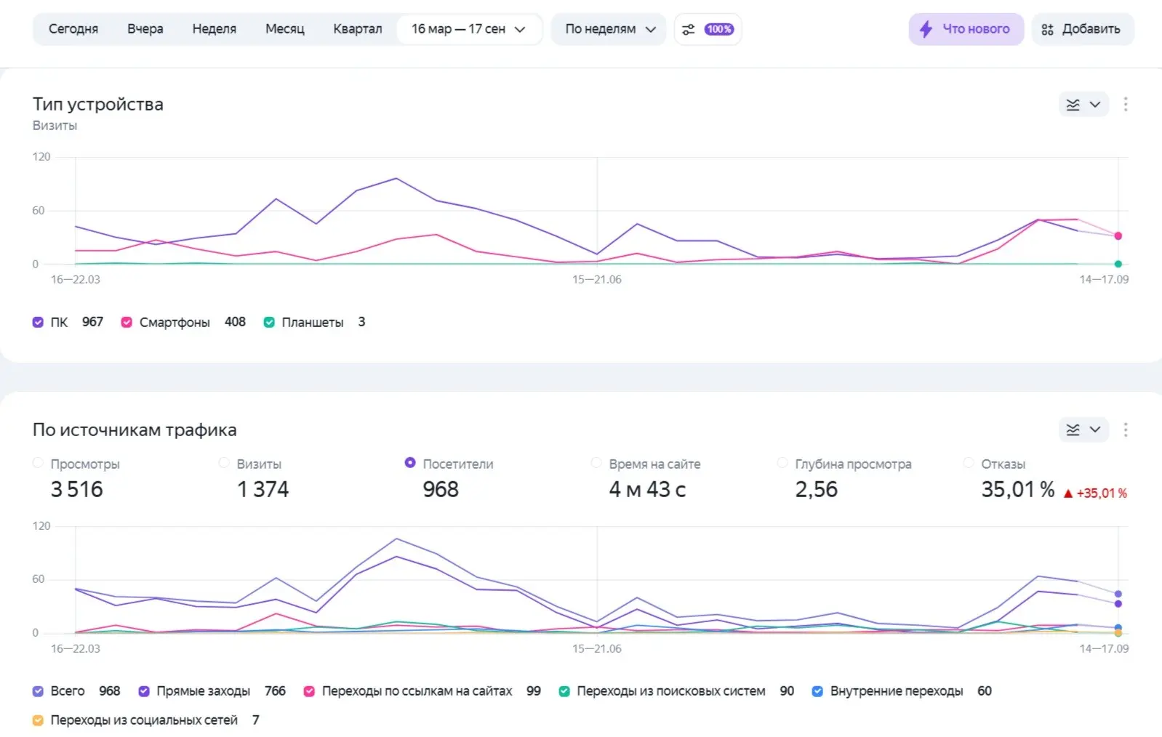The height and width of the screenshot is (737, 1162).
Task: Switch to the Неделя period
Action: (x=215, y=29)
